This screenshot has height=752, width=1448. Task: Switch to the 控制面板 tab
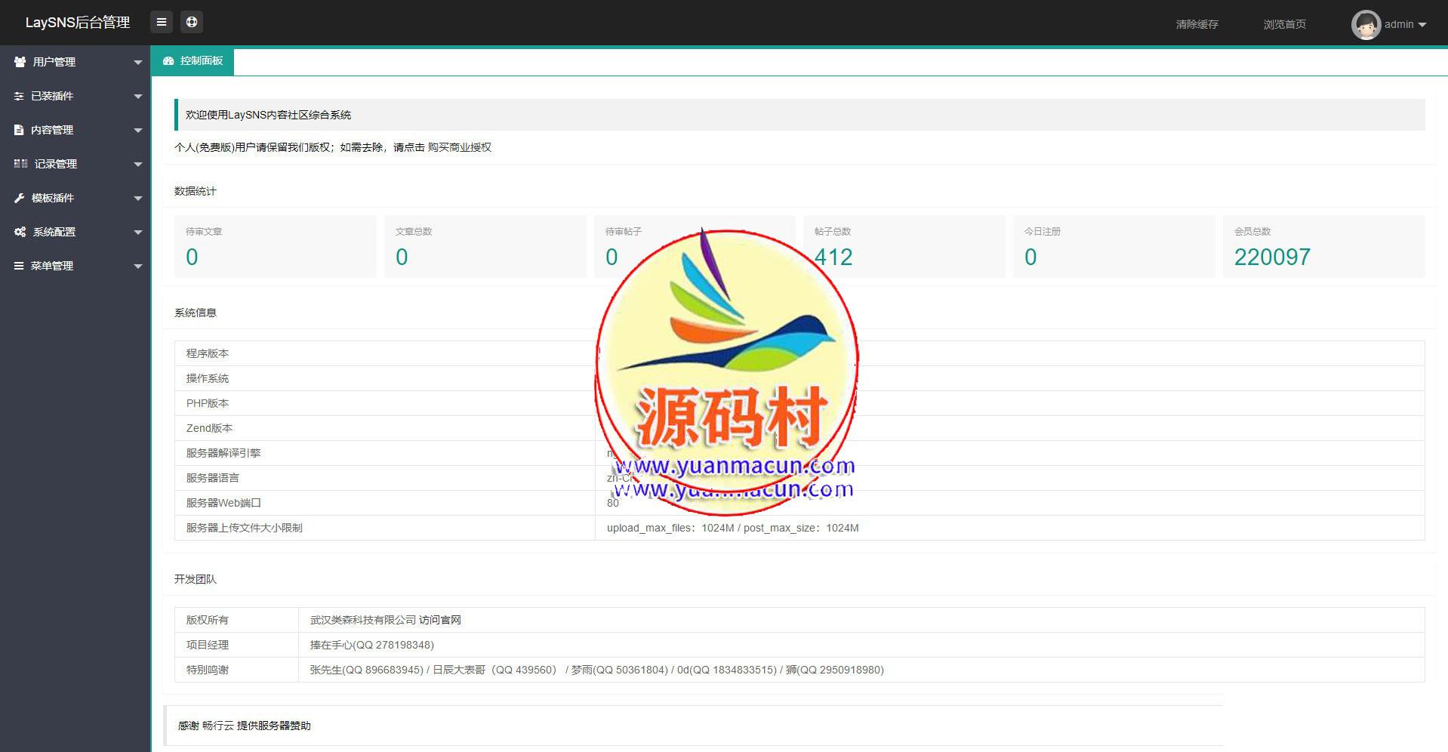(193, 61)
